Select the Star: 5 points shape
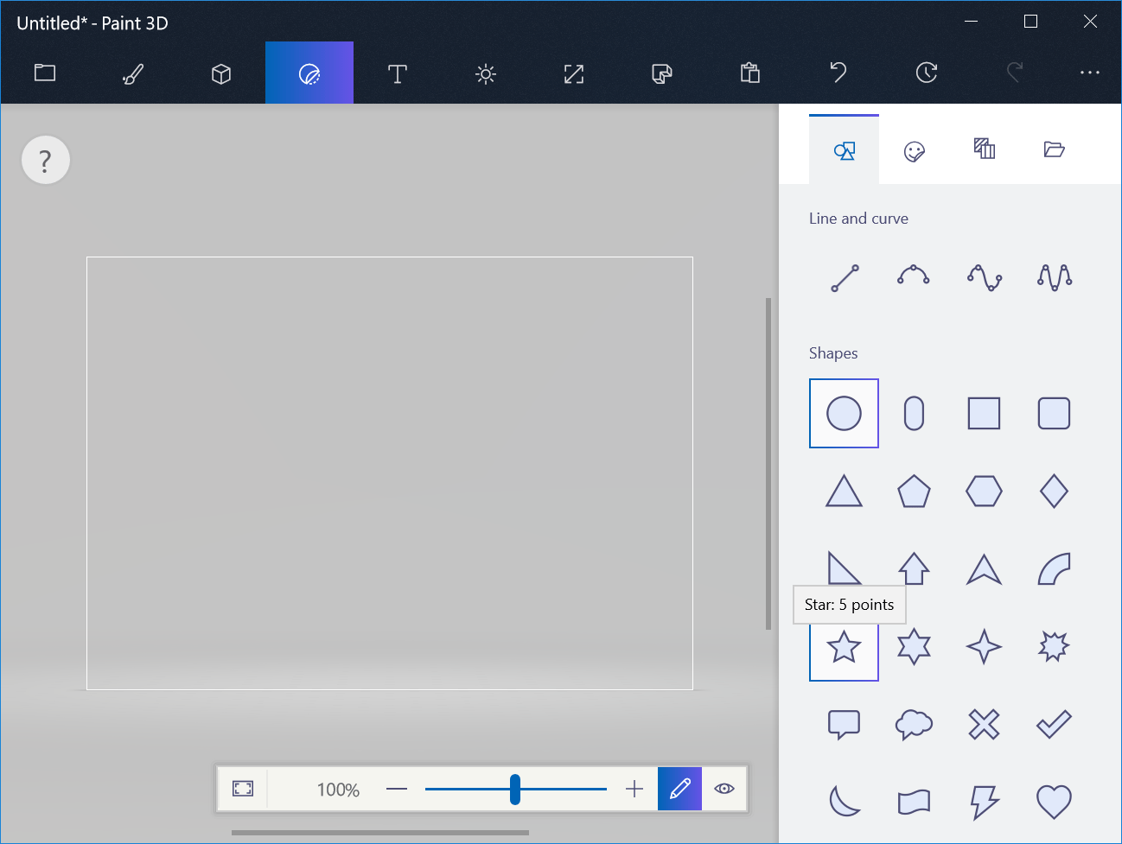The width and height of the screenshot is (1122, 844). pos(844,646)
